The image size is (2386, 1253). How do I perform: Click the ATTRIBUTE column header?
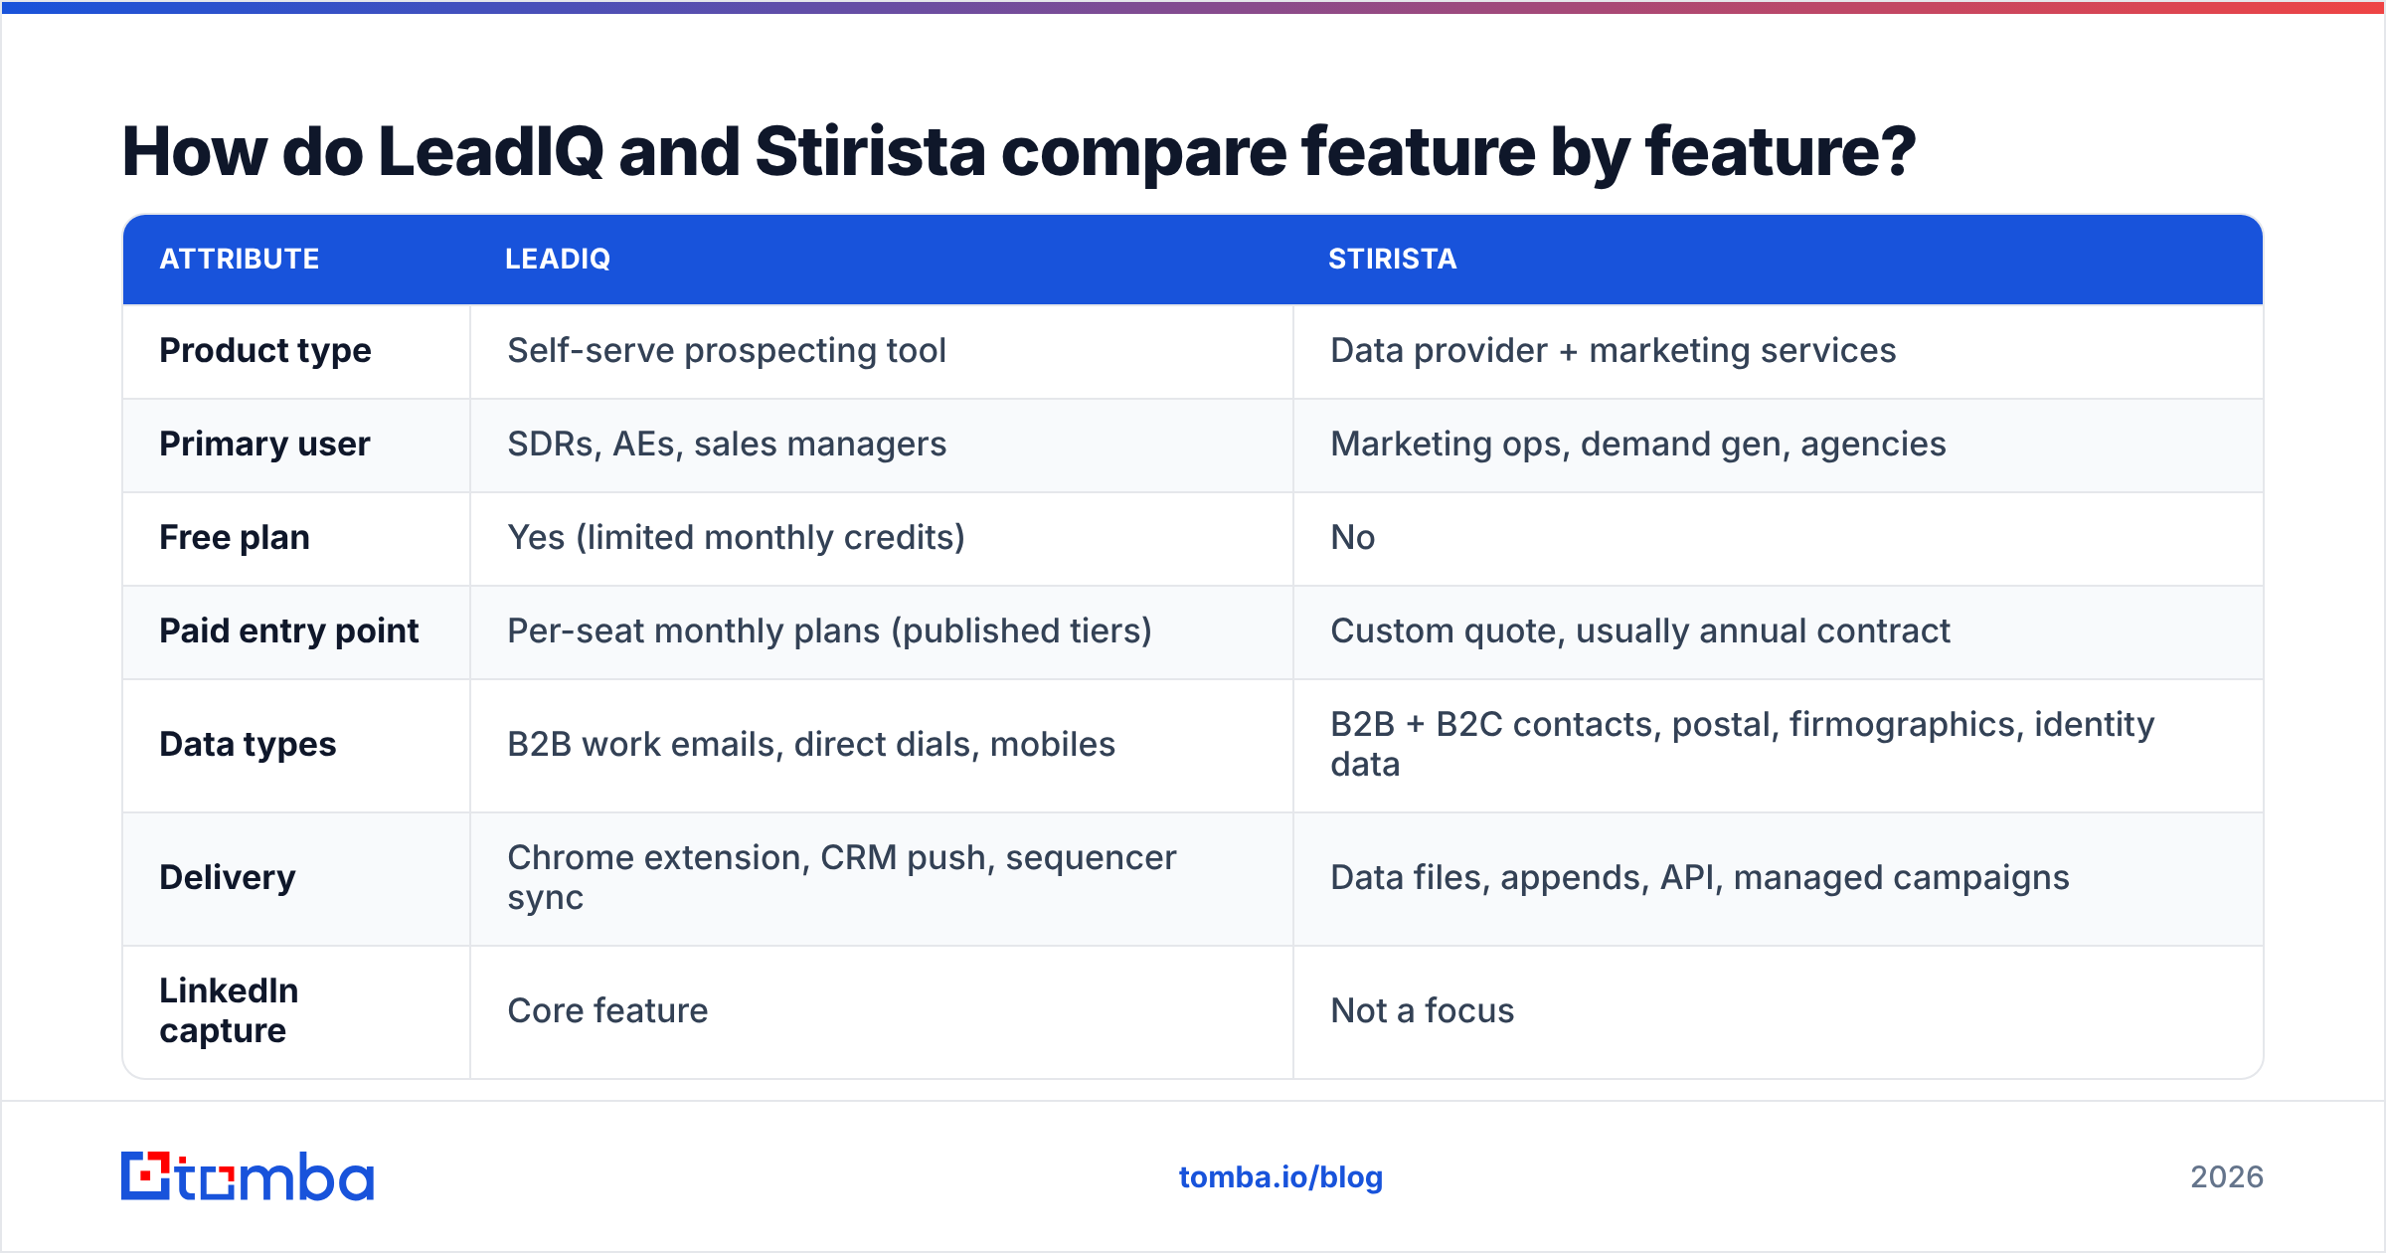[240, 260]
